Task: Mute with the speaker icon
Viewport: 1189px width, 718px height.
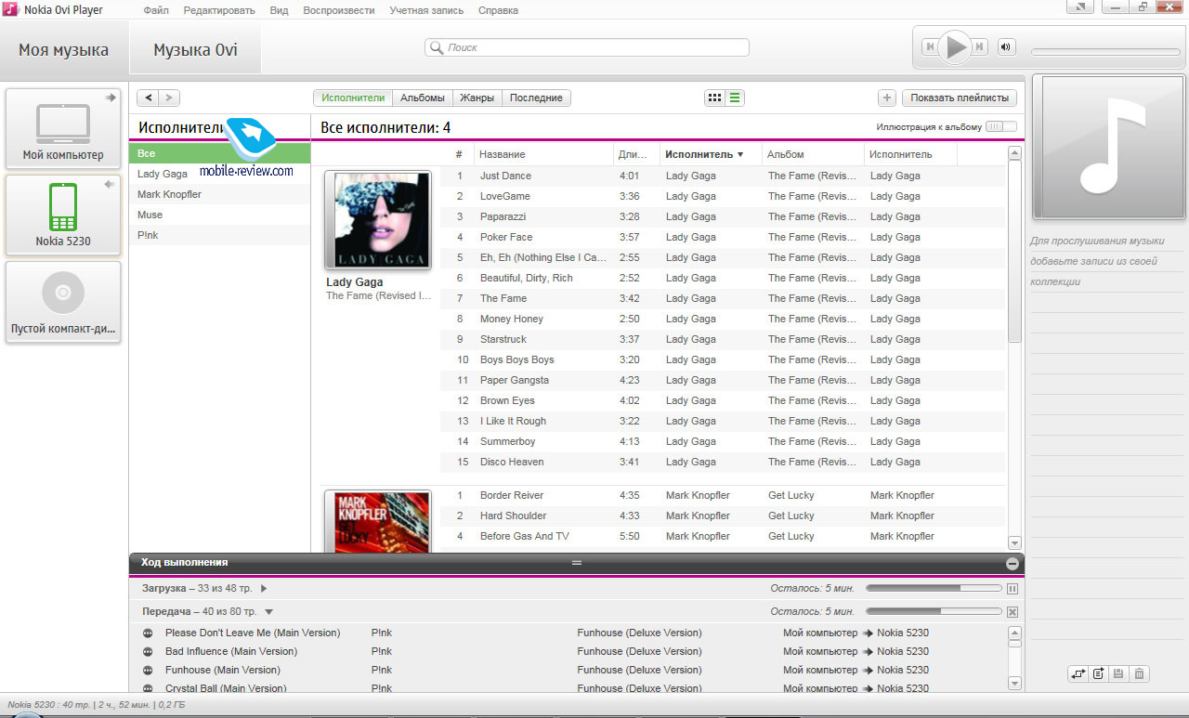Action: point(1006,46)
